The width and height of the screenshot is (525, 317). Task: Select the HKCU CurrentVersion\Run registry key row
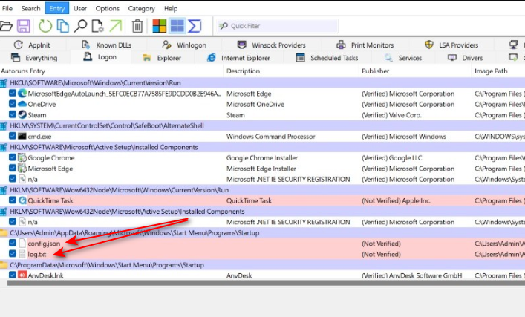(x=263, y=83)
